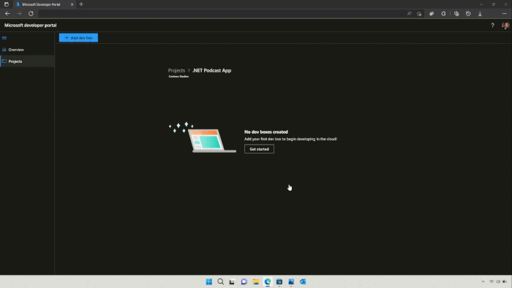Open browser history icon
The image size is (512, 288).
(x=468, y=14)
